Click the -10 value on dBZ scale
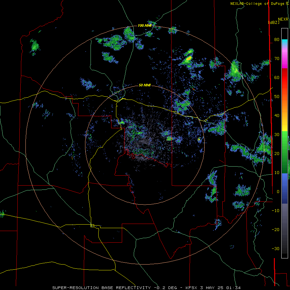This screenshot has width=290, height=290. 275,211
